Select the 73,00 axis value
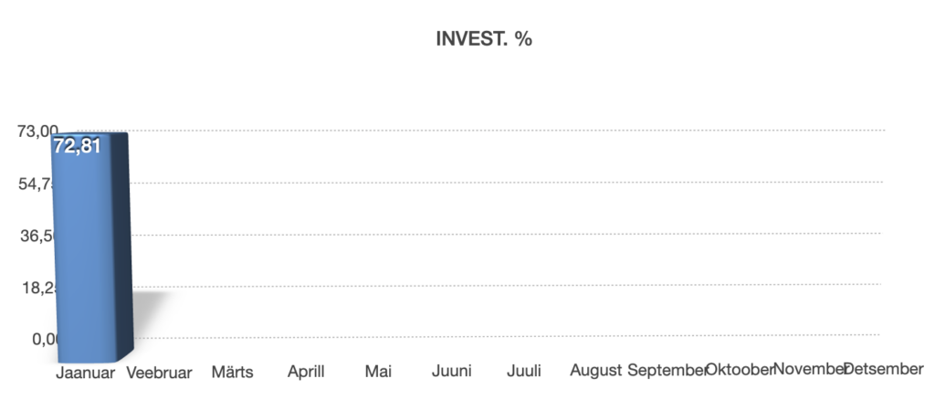Screen dimensions: 935x400 37,131
